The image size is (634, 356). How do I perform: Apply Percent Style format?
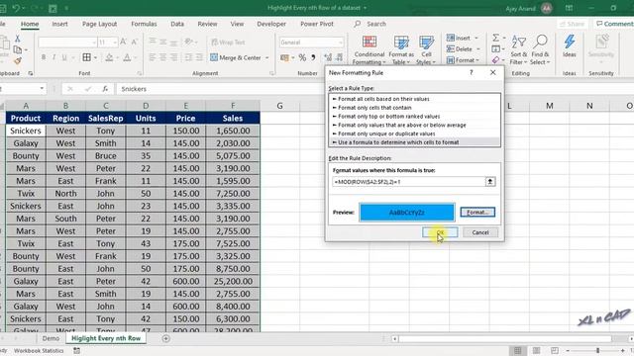(x=302, y=57)
